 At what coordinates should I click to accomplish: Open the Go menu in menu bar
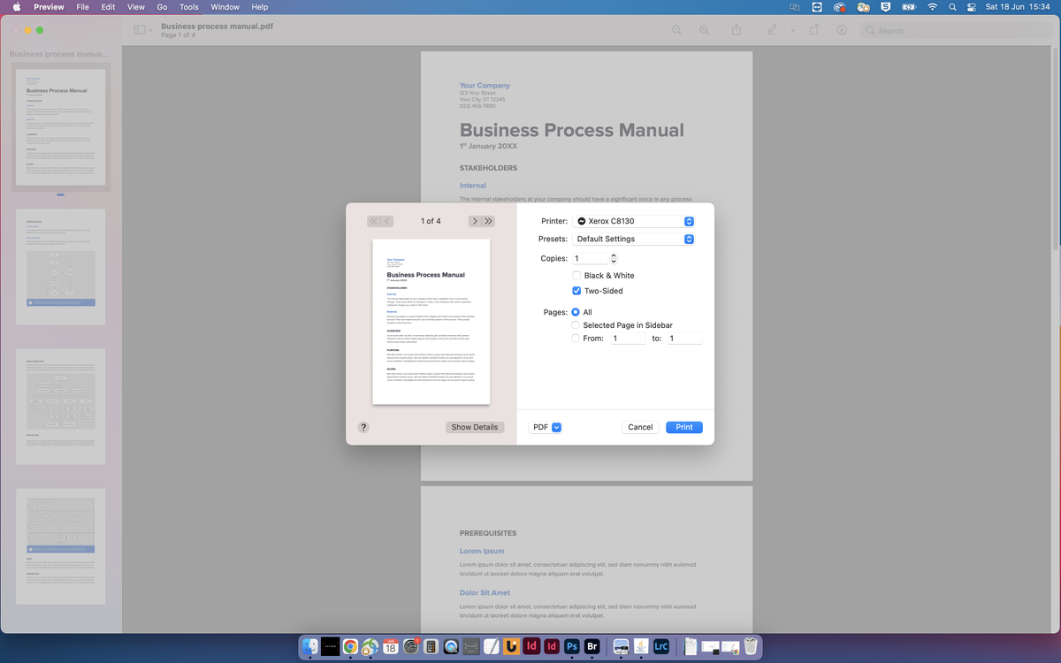[162, 7]
